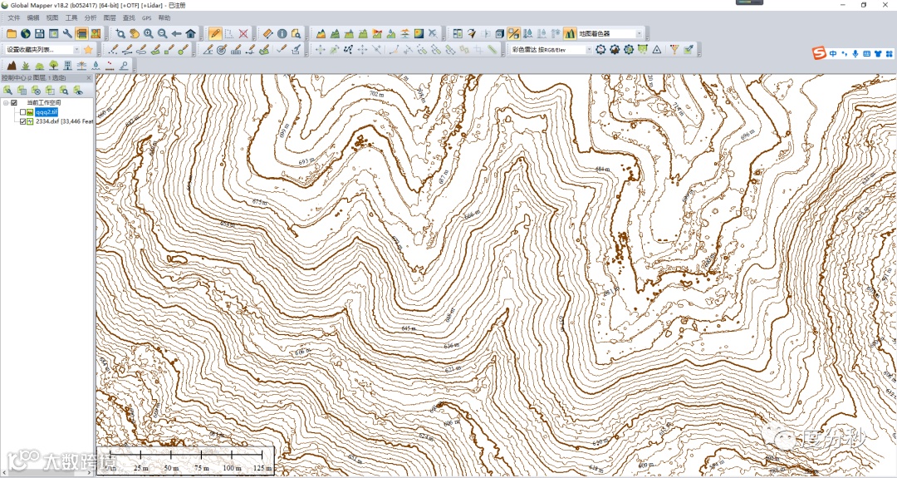Click the tree feature icon in bottom toolbar
Image resolution: width=897 pixels, height=478 pixels.
pyautogui.click(x=54, y=66)
